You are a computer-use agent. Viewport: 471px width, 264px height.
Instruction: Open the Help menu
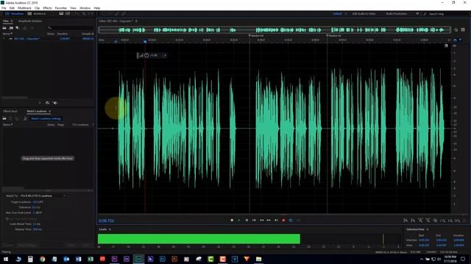pyautogui.click(x=97, y=8)
